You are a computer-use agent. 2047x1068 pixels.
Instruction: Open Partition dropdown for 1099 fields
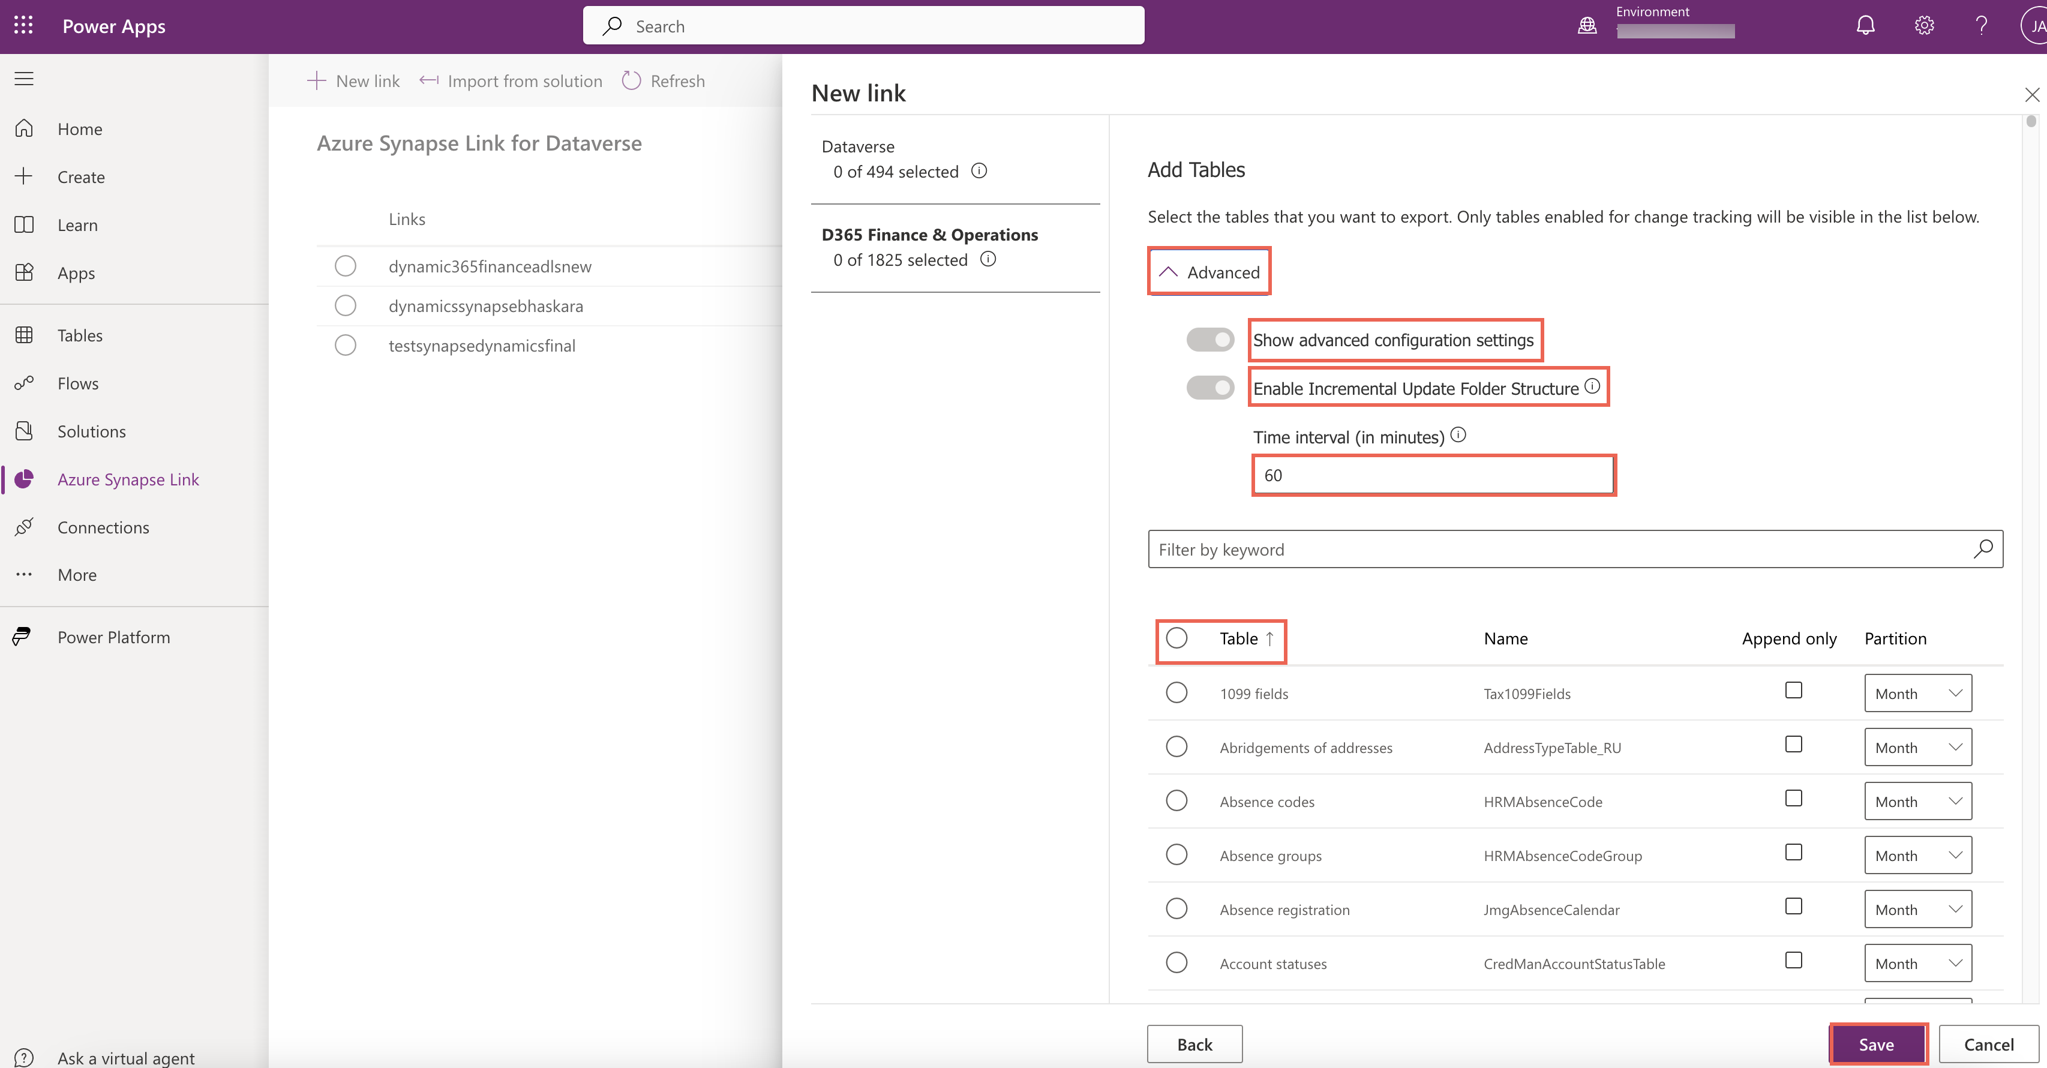(1917, 693)
